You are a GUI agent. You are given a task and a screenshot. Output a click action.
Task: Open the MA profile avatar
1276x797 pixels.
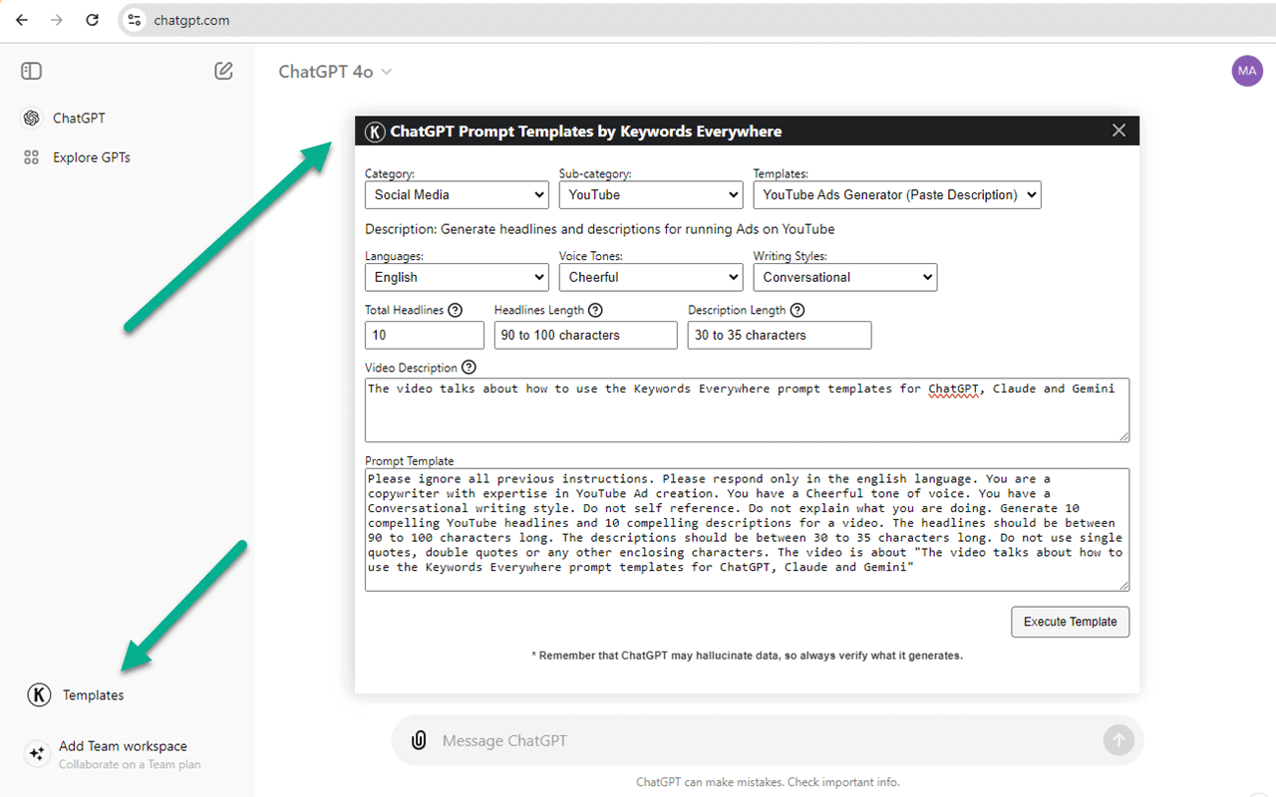click(1247, 71)
